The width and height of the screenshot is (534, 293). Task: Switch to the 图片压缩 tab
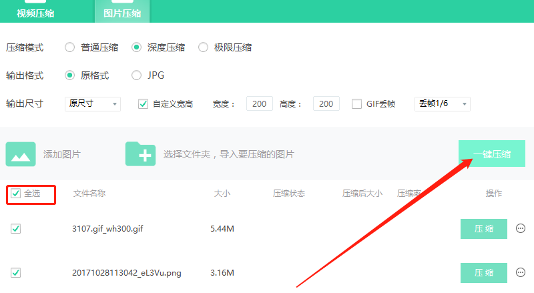click(122, 11)
